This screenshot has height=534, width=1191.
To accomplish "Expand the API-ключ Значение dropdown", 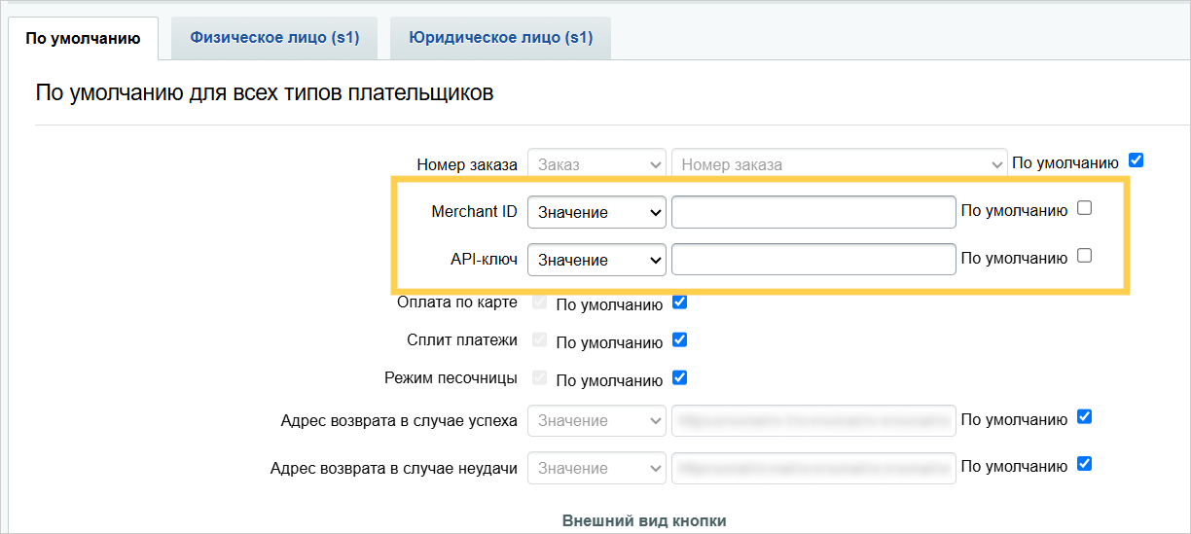I will tap(596, 260).
